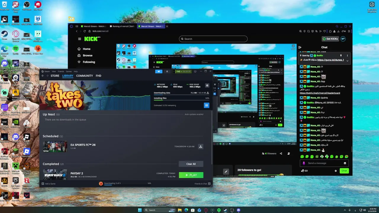
Task: Send message with green Chat button
Action: pyautogui.click(x=344, y=171)
